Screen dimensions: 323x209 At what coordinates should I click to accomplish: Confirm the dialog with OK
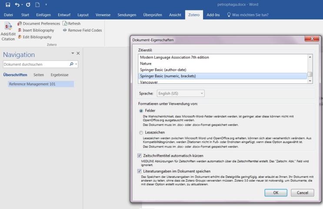click(x=276, y=193)
